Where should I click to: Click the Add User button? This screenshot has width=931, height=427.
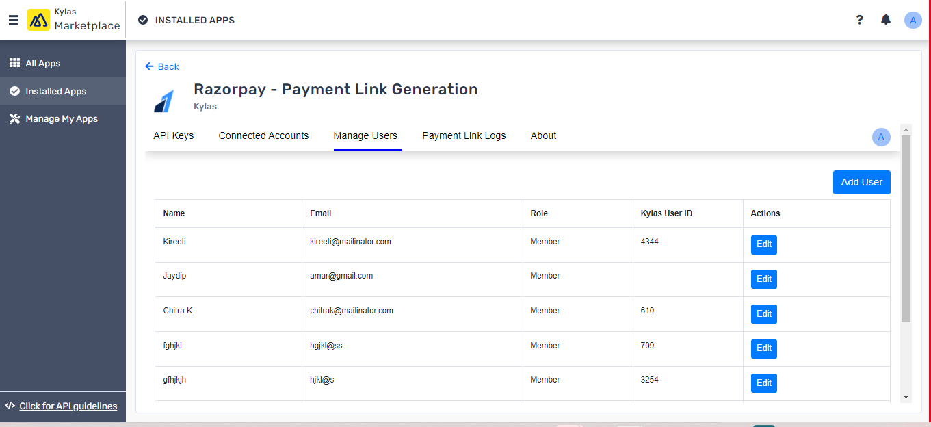861,182
